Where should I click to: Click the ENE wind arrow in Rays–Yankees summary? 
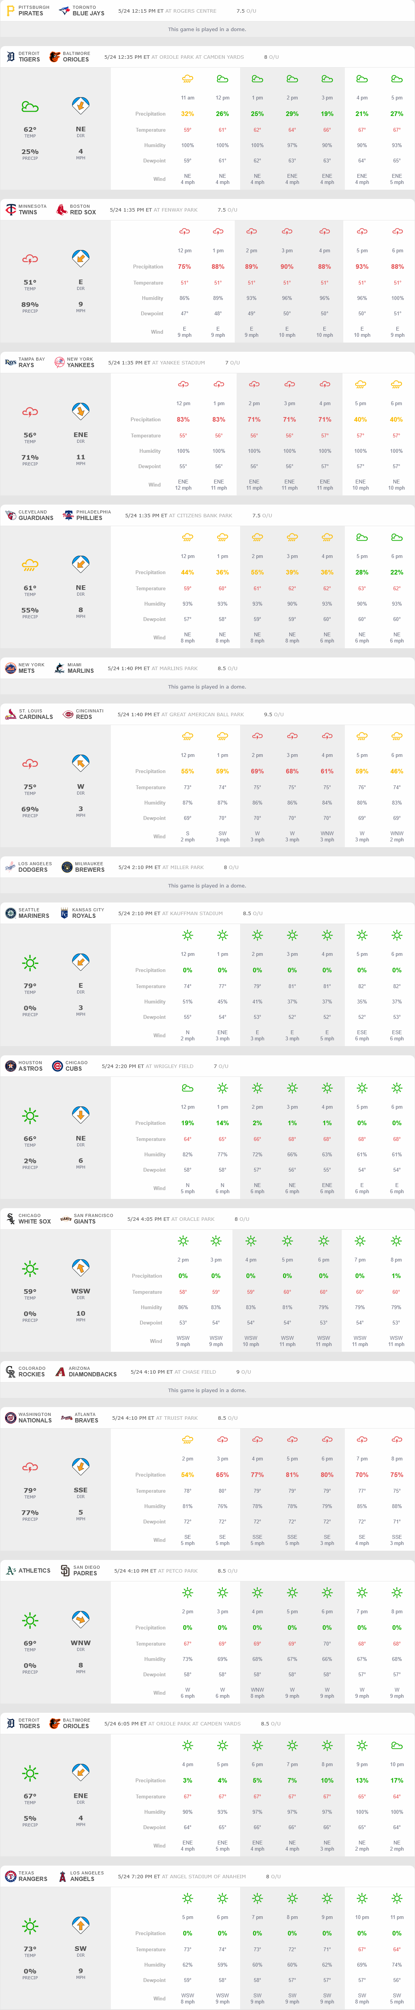[x=80, y=412]
